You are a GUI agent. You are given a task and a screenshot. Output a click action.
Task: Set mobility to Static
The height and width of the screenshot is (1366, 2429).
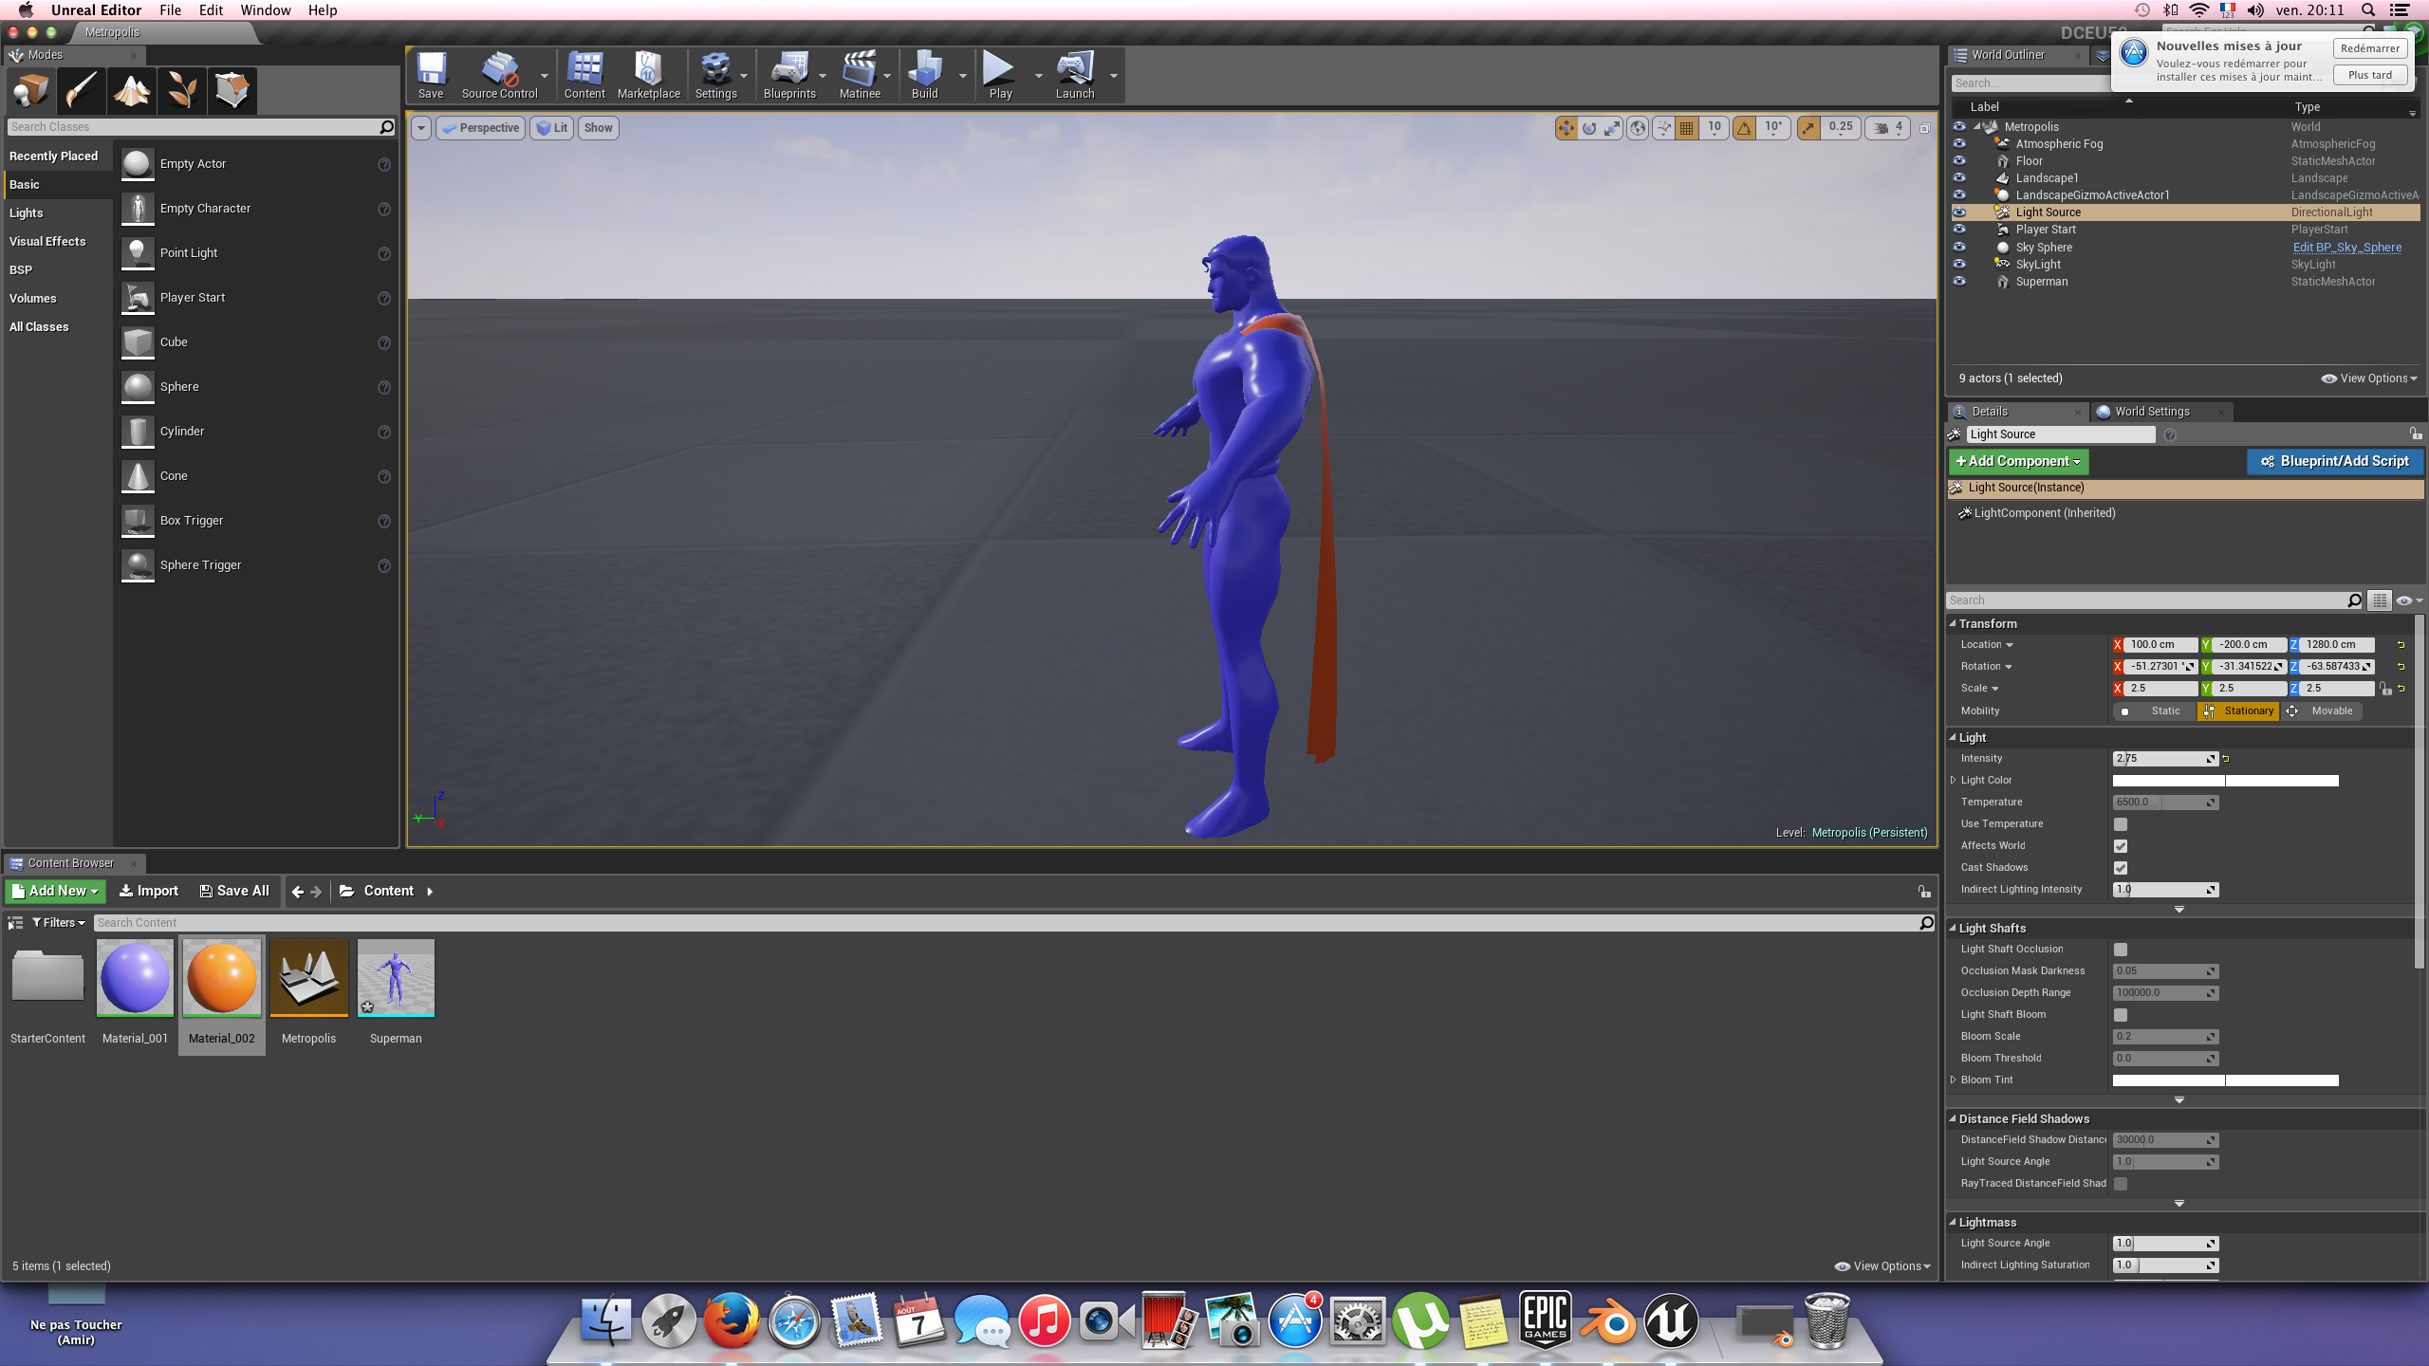2154,711
